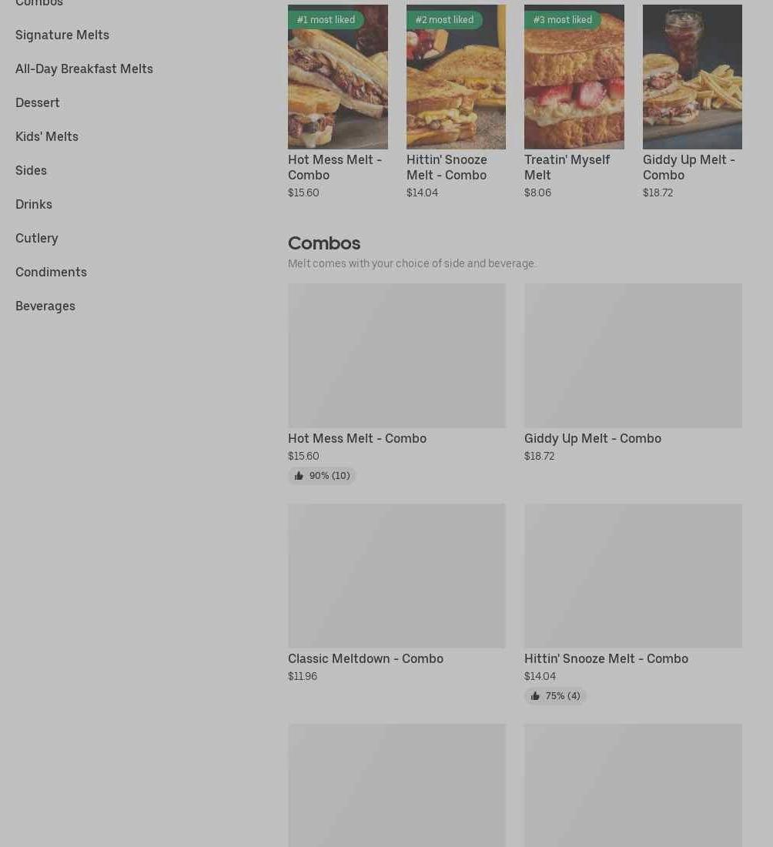
Task: Click thumbs-up icon on 75% (4) rating
Action: pos(535,696)
